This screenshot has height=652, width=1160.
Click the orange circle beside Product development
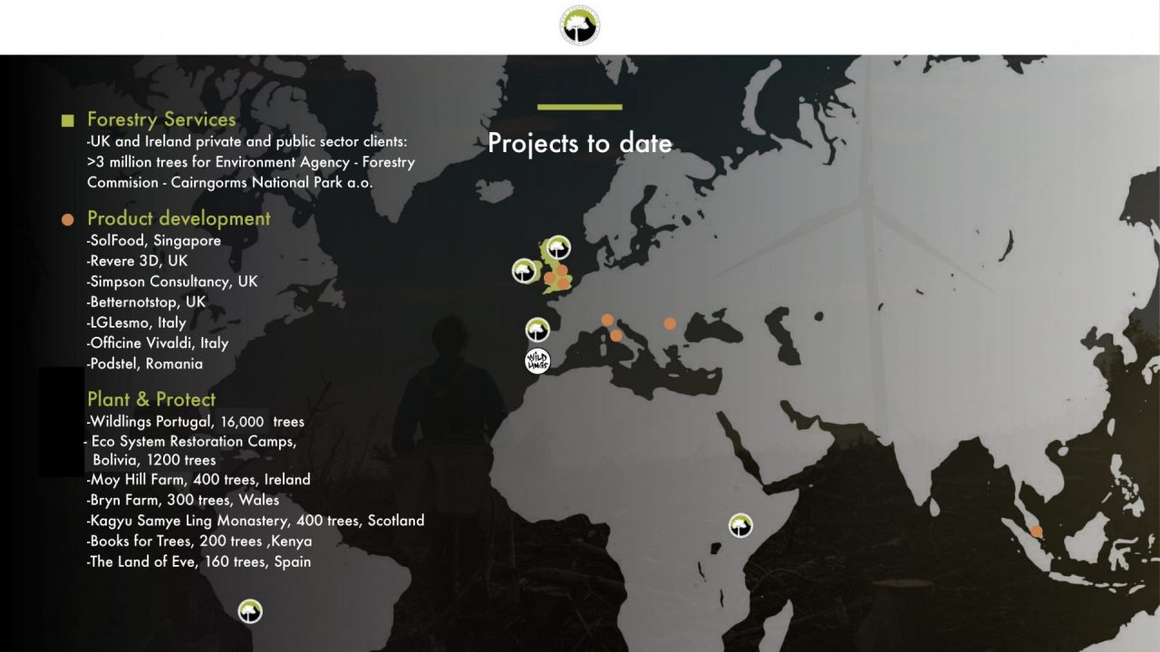[67, 220]
